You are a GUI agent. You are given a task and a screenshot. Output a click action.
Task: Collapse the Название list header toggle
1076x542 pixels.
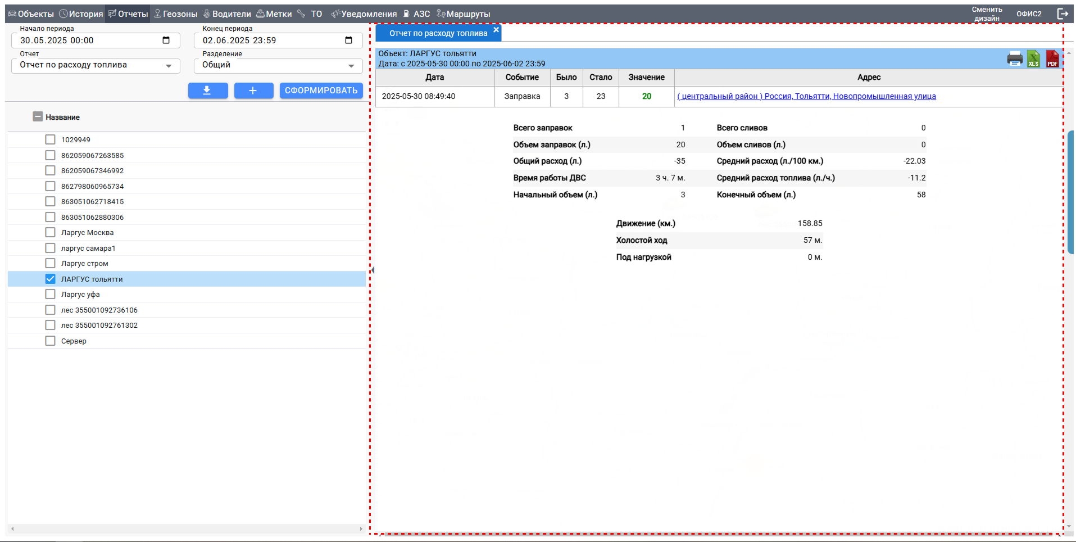pyautogui.click(x=38, y=117)
